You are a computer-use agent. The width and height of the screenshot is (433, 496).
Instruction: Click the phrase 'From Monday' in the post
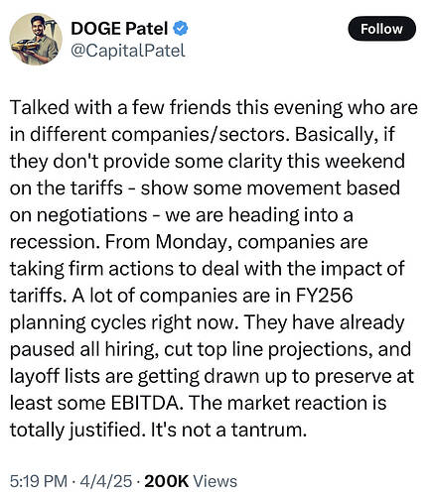(169, 243)
